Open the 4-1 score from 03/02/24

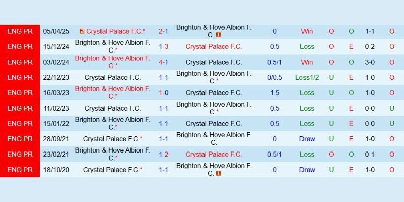164,62
